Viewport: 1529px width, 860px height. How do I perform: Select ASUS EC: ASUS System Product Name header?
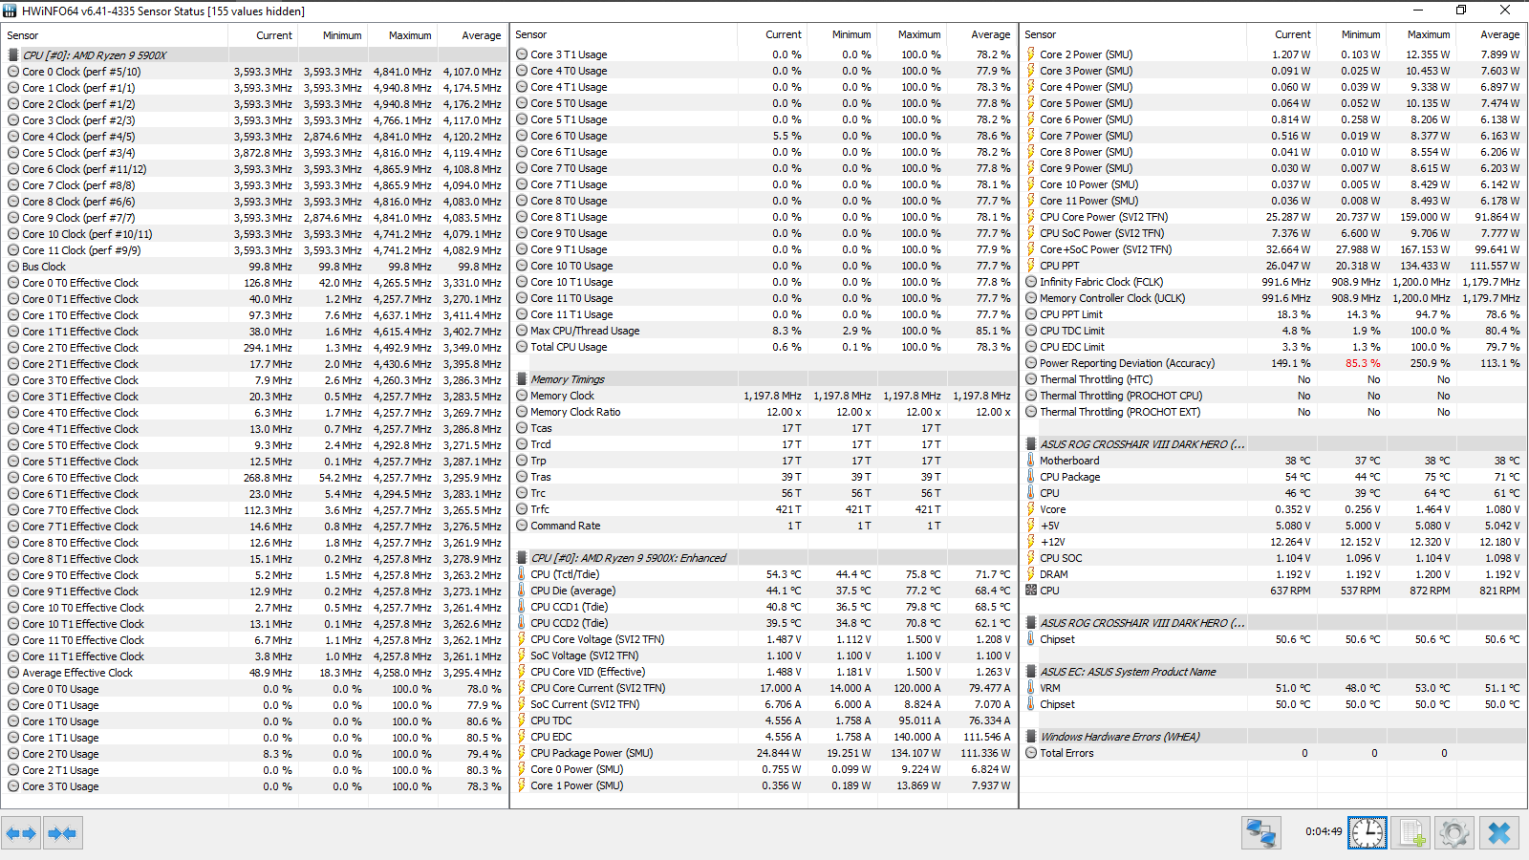(x=1273, y=672)
